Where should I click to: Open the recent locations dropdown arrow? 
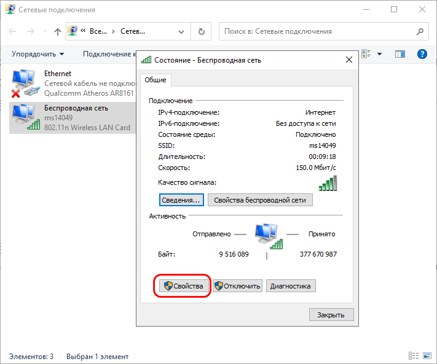tap(45, 31)
